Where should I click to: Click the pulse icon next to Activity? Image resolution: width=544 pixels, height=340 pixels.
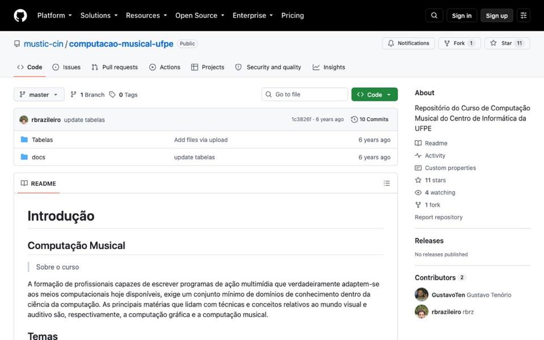pos(418,155)
